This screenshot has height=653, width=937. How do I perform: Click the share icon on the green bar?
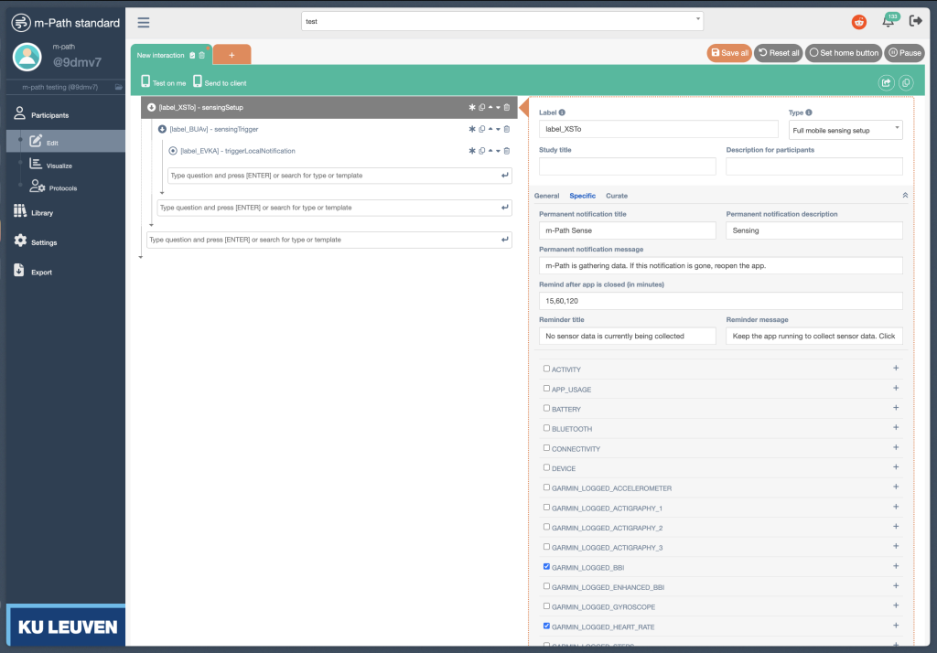pyautogui.click(x=886, y=82)
